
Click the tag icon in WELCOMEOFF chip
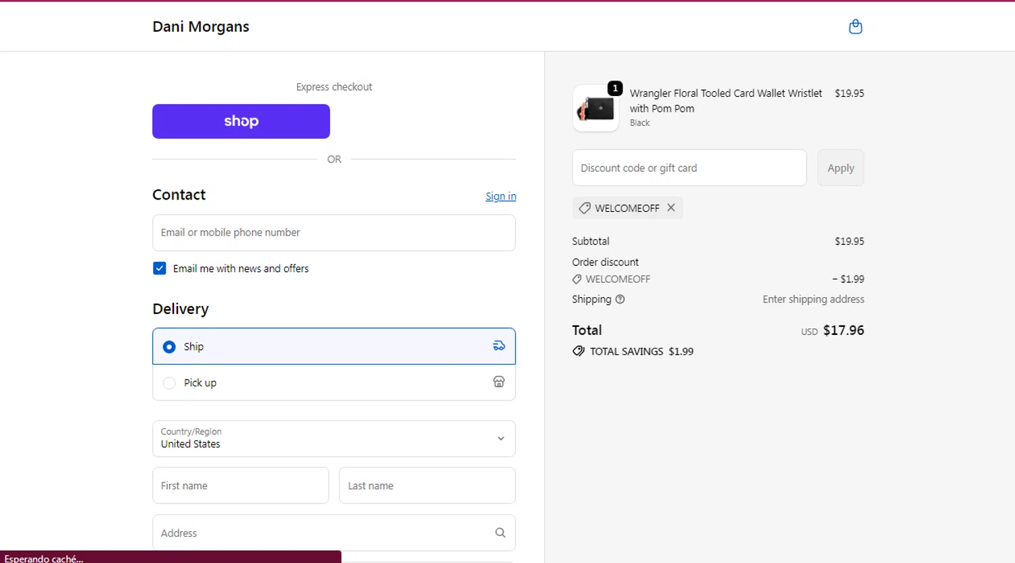pyautogui.click(x=585, y=208)
